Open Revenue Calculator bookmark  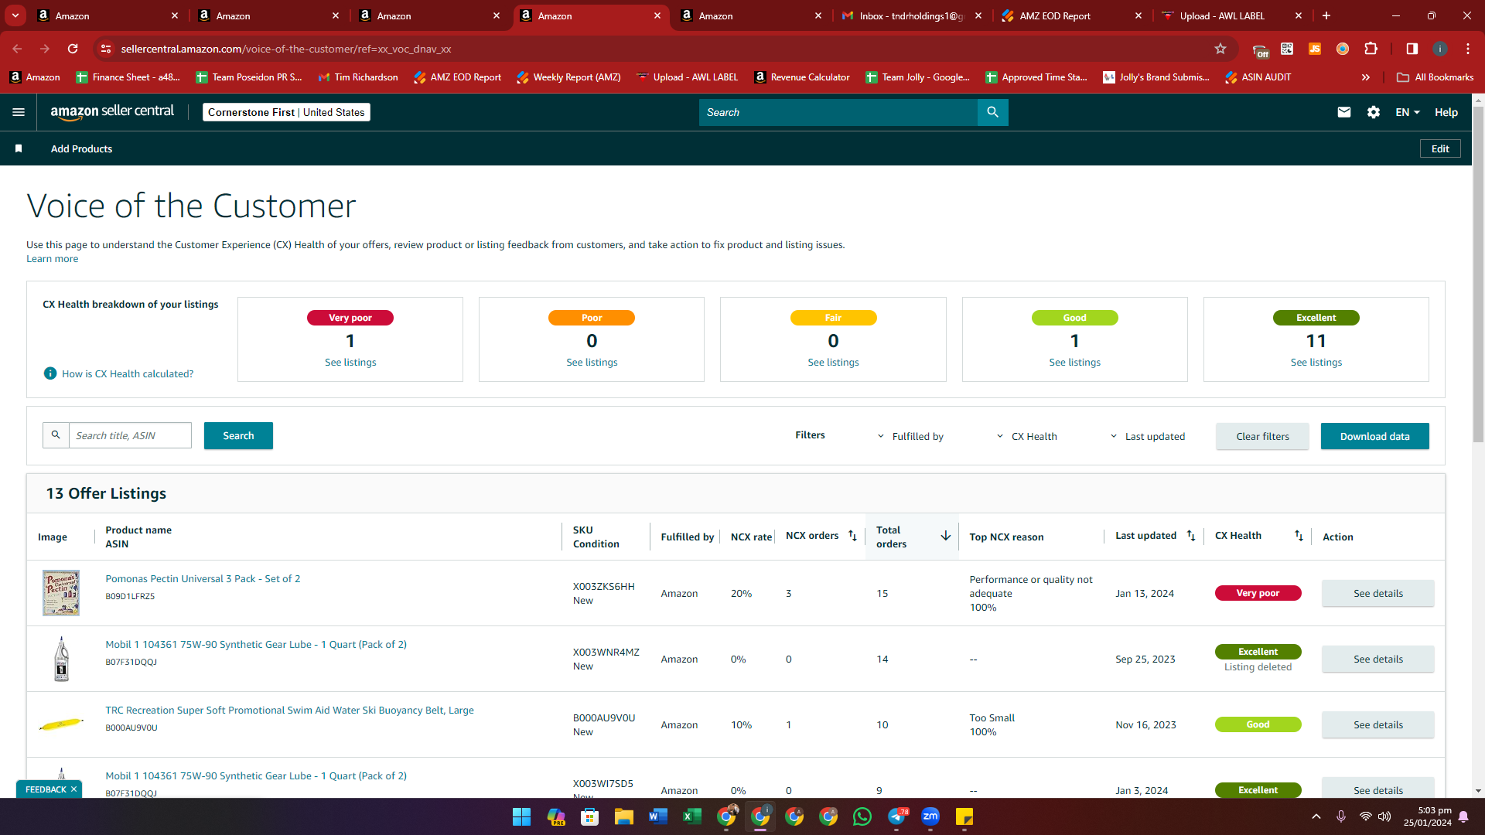click(801, 77)
